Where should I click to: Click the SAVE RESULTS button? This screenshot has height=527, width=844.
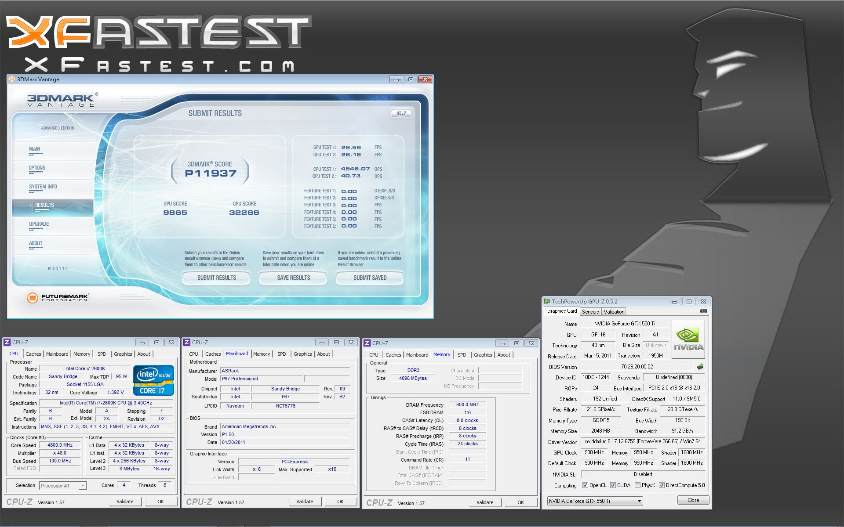(x=293, y=278)
